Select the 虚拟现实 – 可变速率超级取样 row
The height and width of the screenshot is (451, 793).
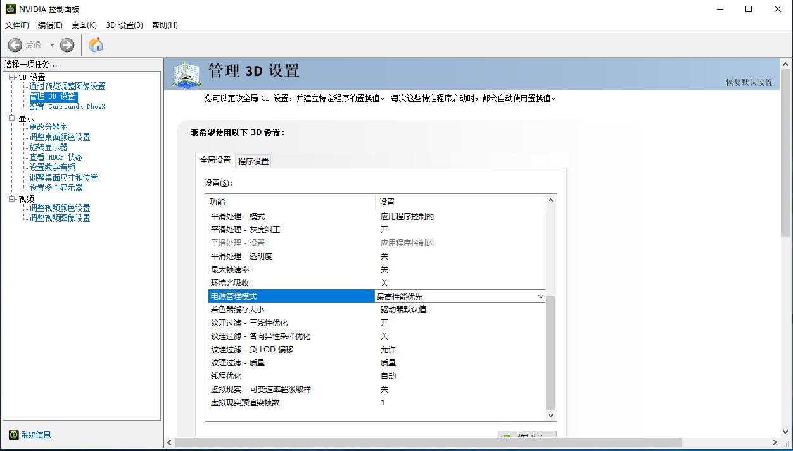click(376, 390)
